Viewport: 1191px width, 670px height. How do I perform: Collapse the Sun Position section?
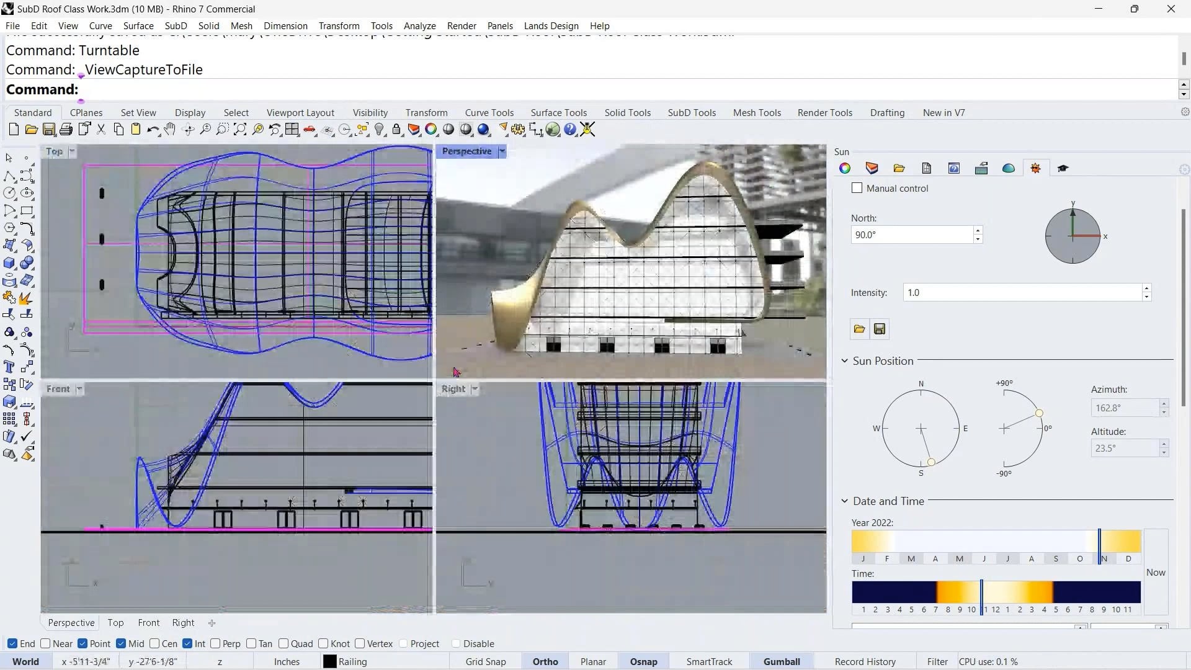844,361
